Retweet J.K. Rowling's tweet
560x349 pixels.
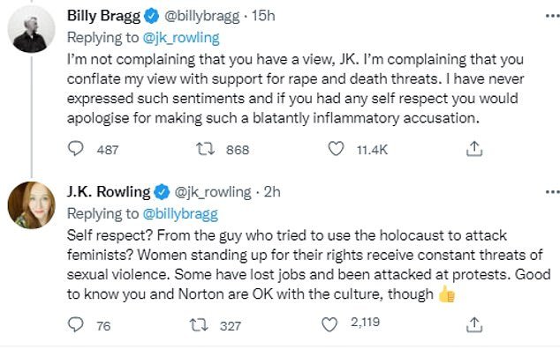(199, 325)
